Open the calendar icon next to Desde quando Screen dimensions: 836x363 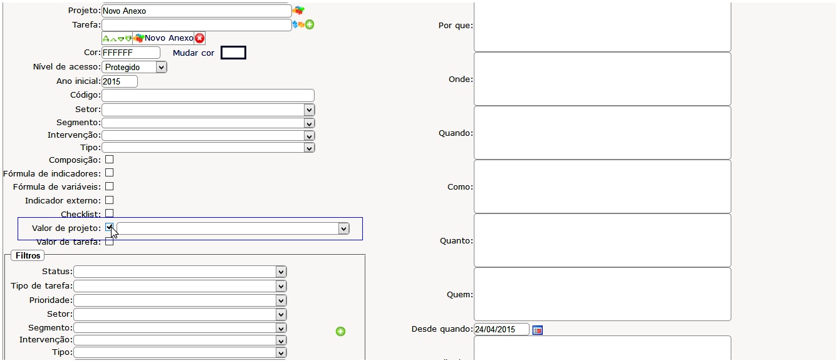coord(537,330)
